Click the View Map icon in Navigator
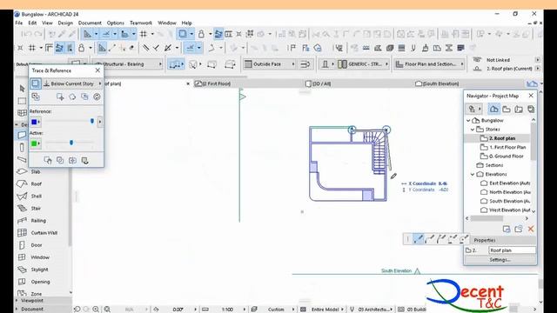The width and height of the screenshot is (557, 313). tap(507, 110)
